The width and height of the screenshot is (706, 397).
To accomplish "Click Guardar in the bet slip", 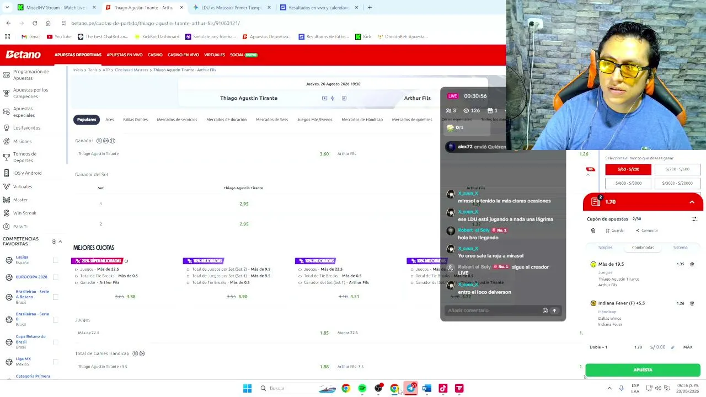I will click(x=615, y=230).
